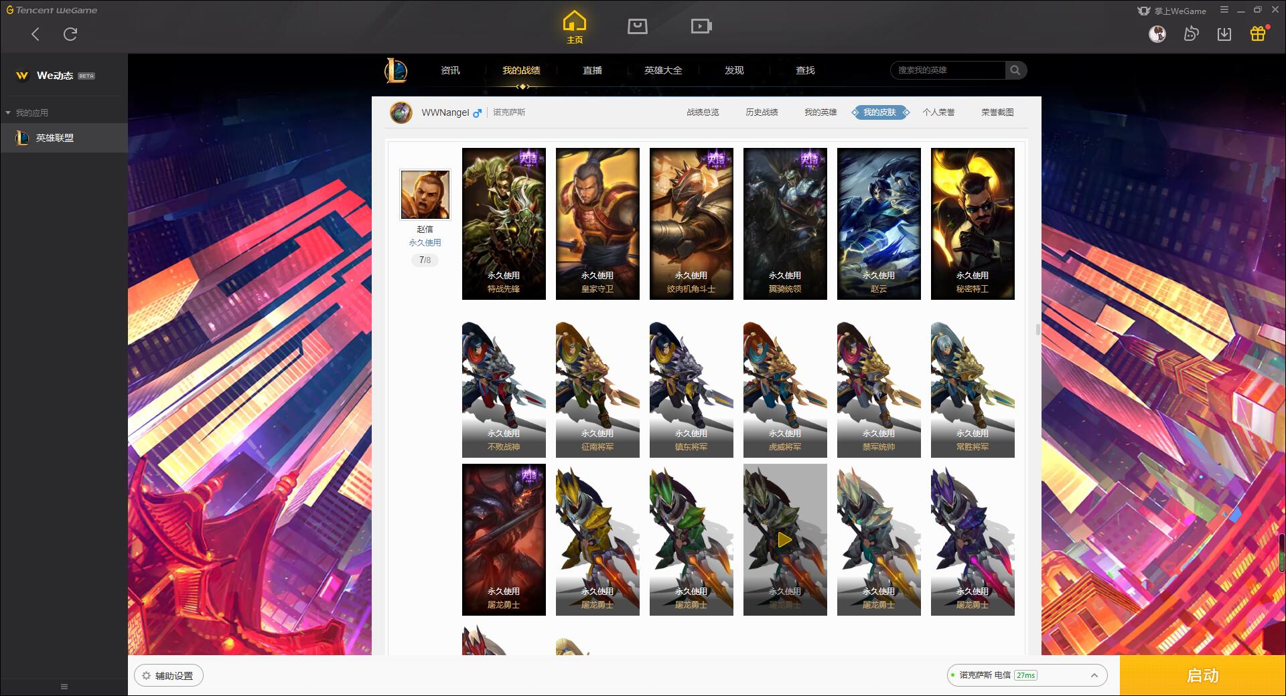Click the search magnifier button
1286x696 pixels.
tap(1015, 70)
